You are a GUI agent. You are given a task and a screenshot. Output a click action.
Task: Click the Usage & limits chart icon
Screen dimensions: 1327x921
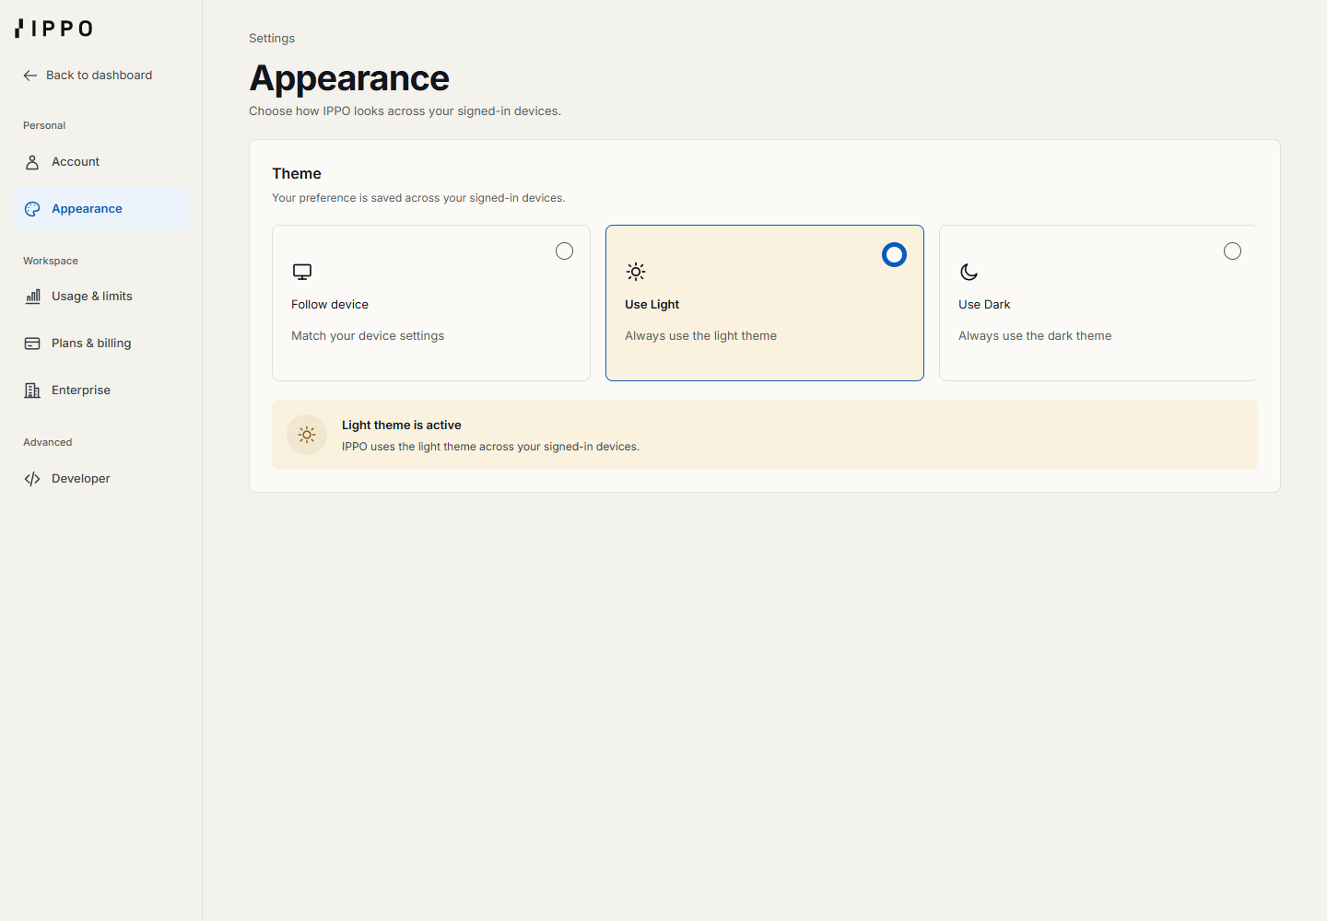[x=32, y=297]
